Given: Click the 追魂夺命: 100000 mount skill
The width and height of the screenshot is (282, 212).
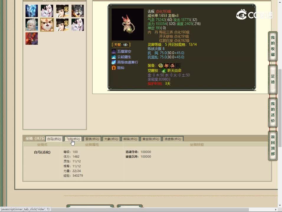Looking at the screenshot, I should point(138,152).
